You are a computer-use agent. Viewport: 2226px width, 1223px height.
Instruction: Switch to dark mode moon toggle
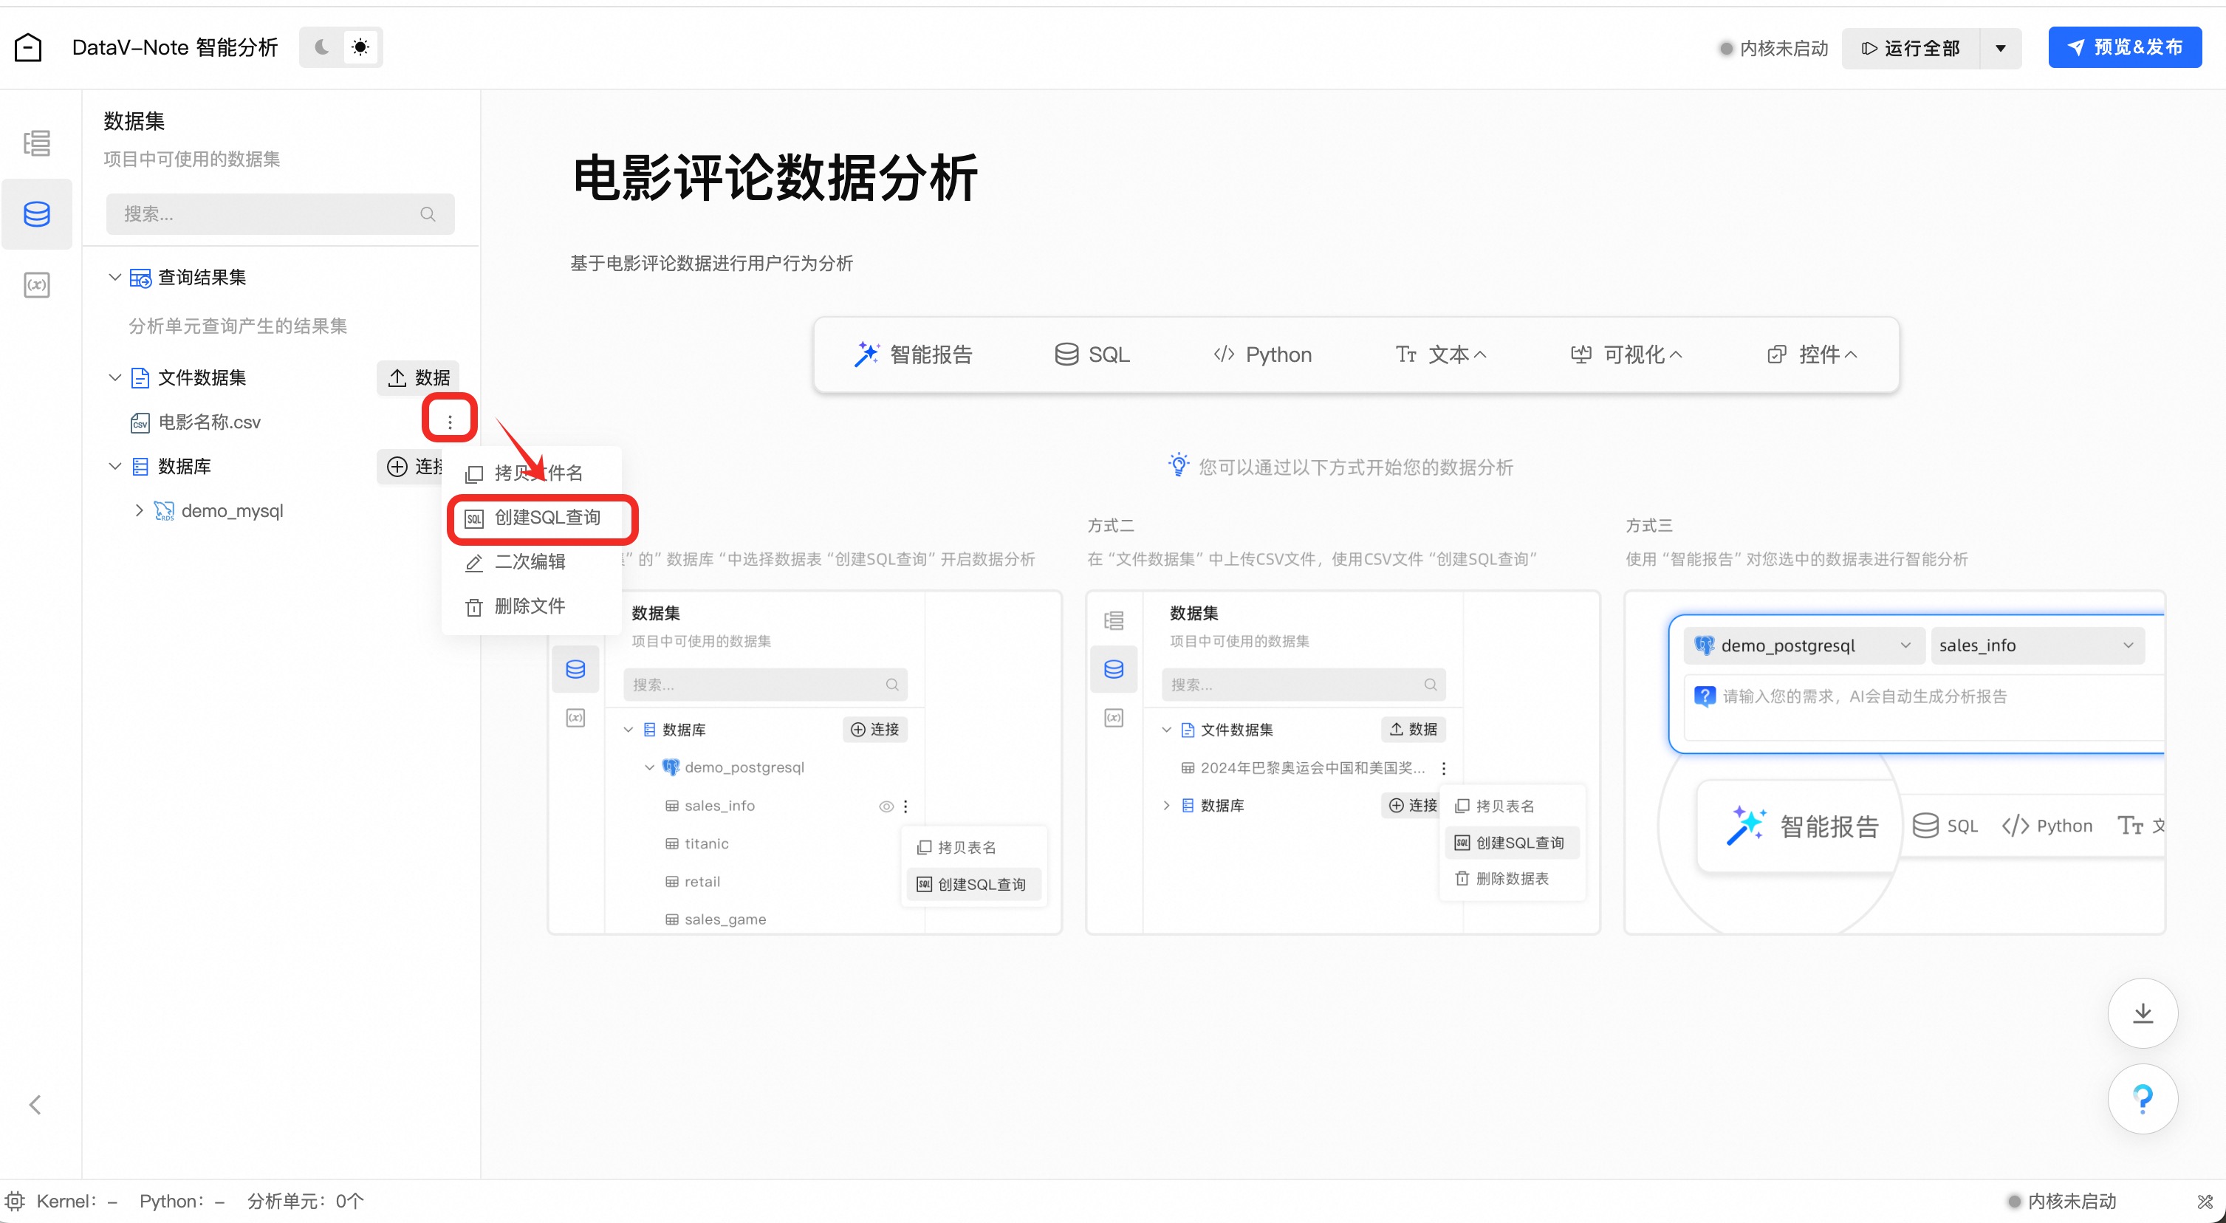pyautogui.click(x=321, y=47)
